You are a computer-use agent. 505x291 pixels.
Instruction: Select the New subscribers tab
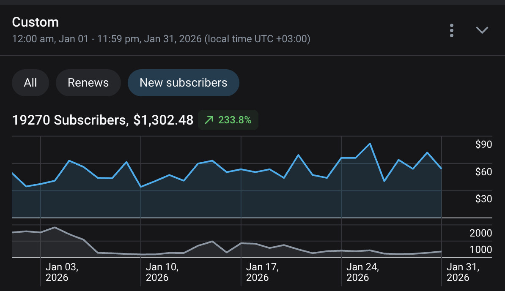(184, 83)
